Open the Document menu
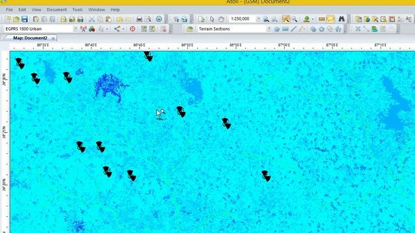Screen dimensions: 415x233 56,10
